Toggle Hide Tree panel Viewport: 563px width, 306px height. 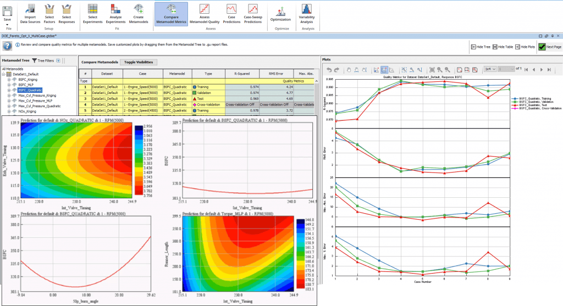pos(481,47)
